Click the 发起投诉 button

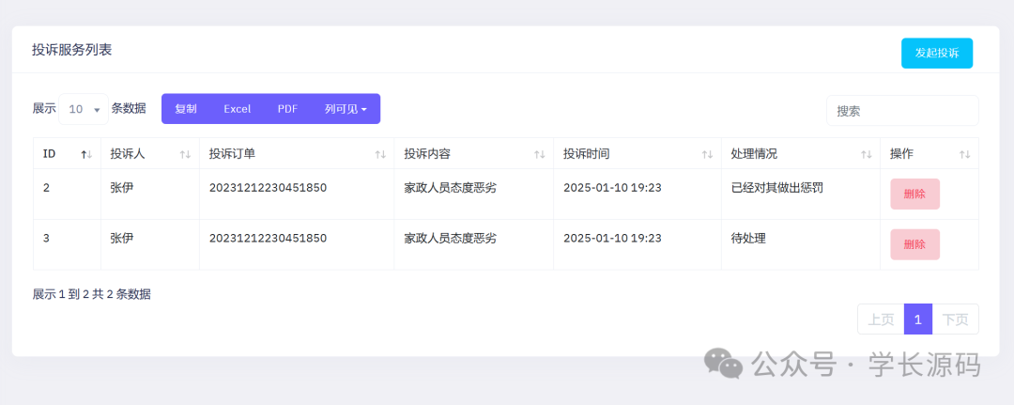pos(937,53)
